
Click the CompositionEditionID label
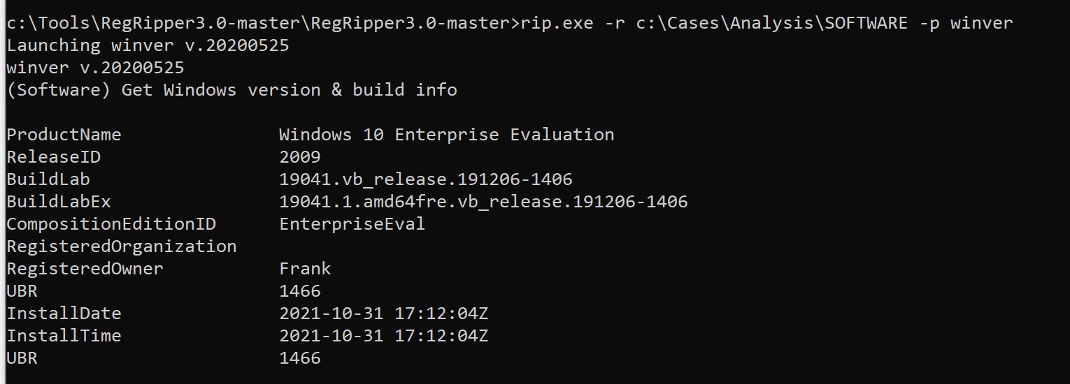tap(111, 224)
